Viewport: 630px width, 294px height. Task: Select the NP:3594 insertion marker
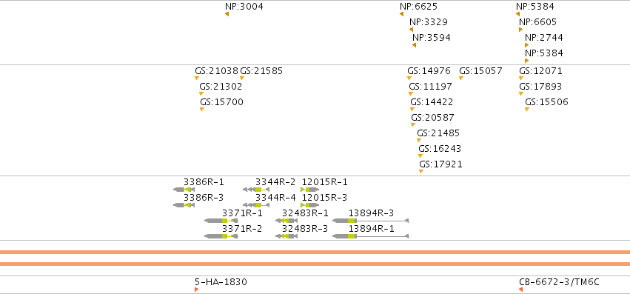(x=415, y=45)
